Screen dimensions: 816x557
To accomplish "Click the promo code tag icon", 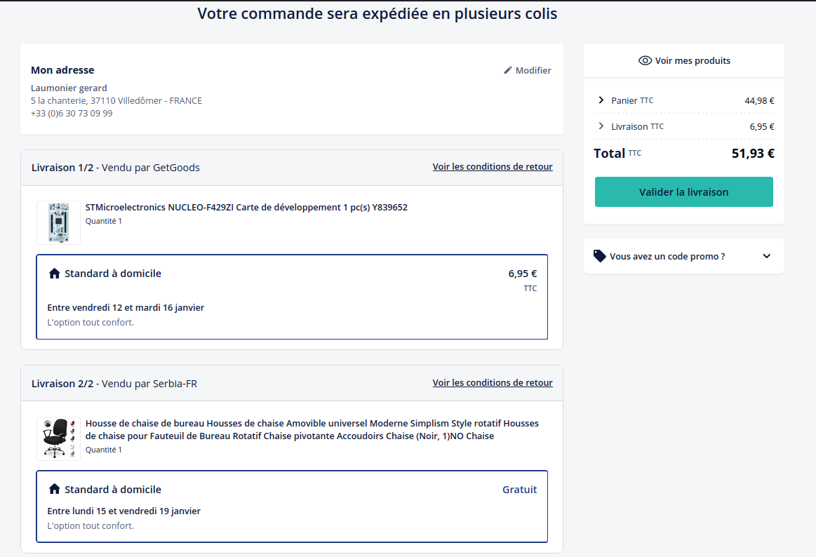I will [x=599, y=256].
